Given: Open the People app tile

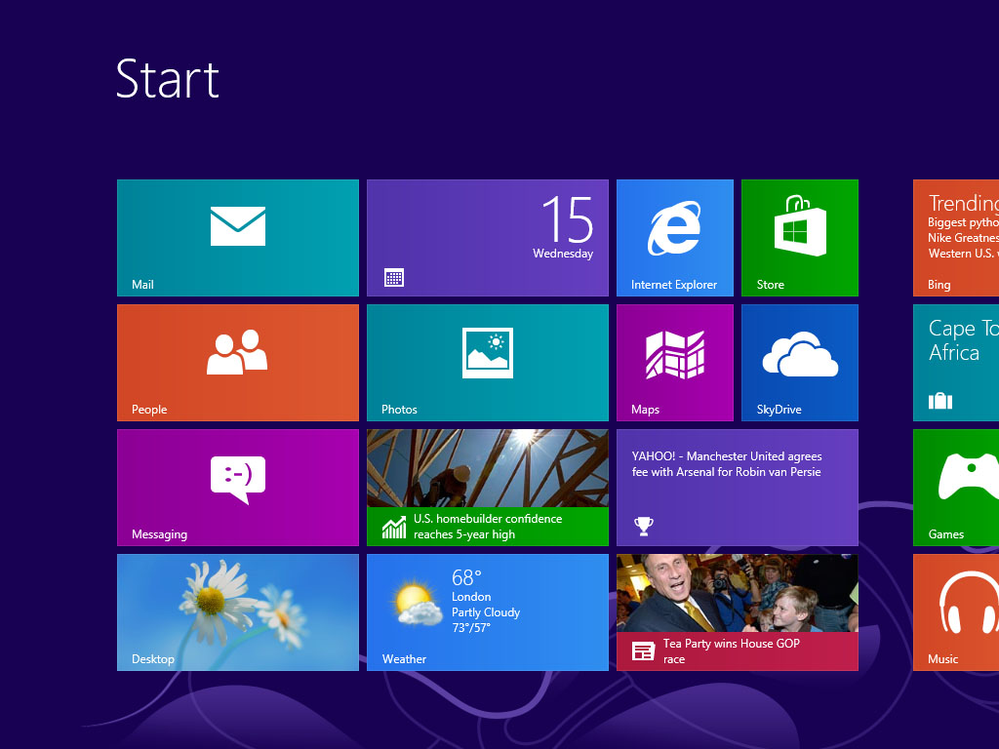Looking at the screenshot, I should (237, 362).
